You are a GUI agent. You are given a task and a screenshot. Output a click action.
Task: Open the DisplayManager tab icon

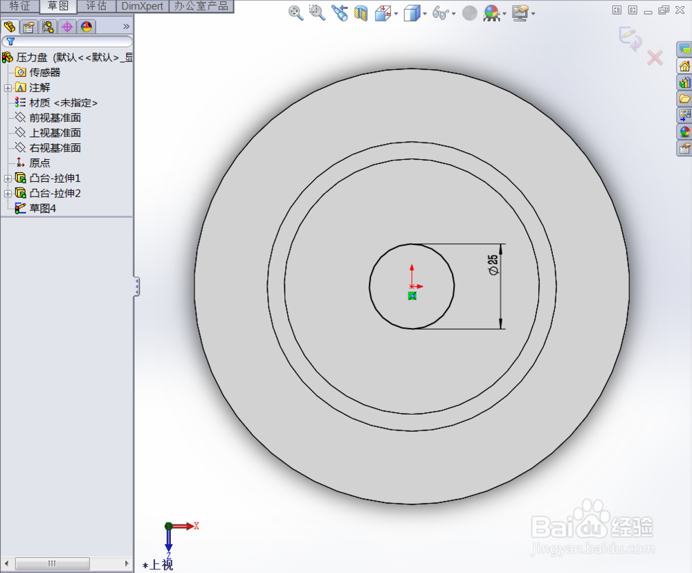click(x=86, y=27)
